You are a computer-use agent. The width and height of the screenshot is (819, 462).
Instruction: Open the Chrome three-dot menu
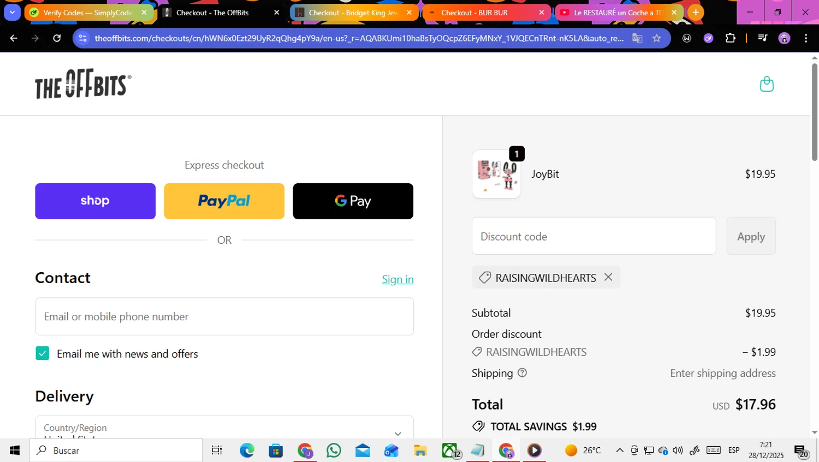coord(806,38)
